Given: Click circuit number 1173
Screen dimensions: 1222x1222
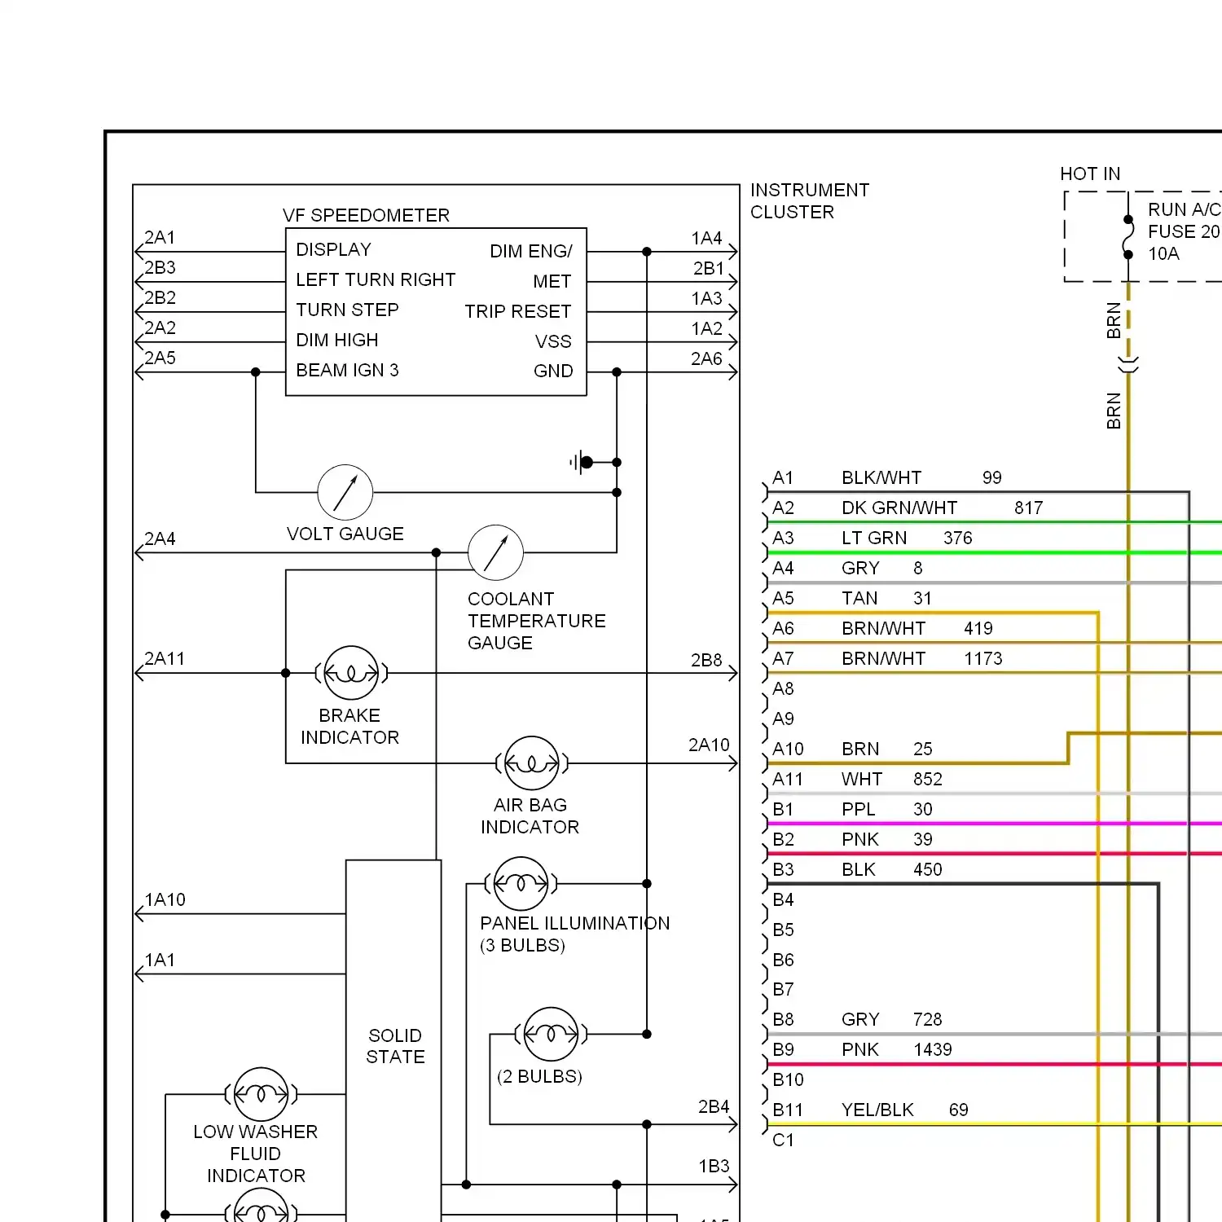Looking at the screenshot, I should pyautogui.click(x=983, y=658).
